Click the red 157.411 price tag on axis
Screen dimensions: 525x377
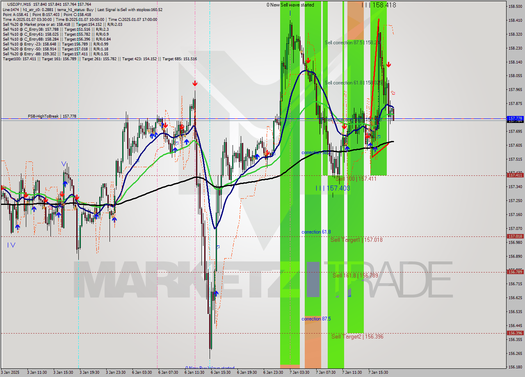click(515, 175)
